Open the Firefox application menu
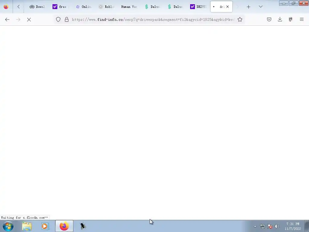This screenshot has width=309, height=232. 302,19
